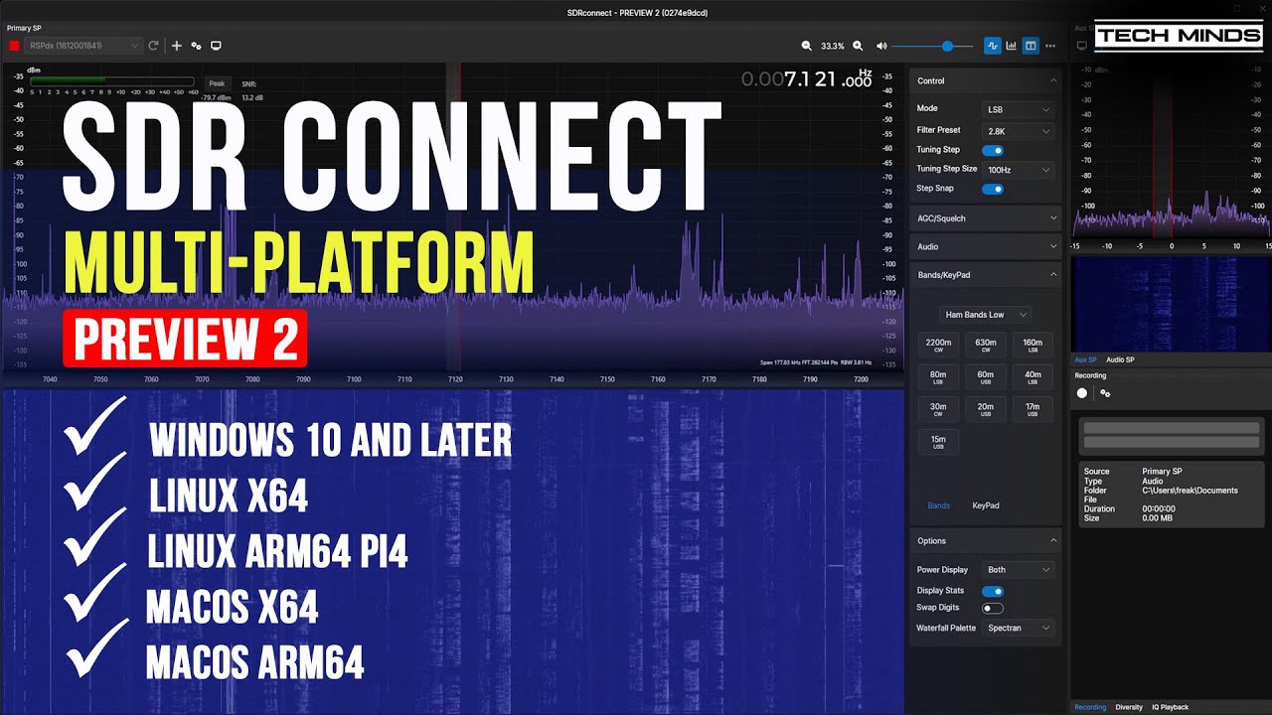Open recording settings gears

point(1105,393)
